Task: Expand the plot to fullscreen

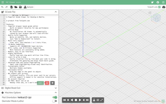Action: point(101,100)
